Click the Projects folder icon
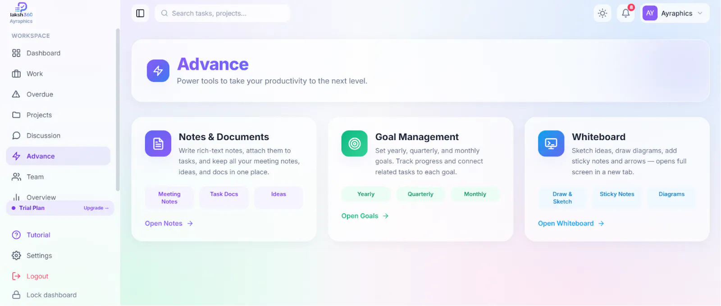 tap(16, 115)
